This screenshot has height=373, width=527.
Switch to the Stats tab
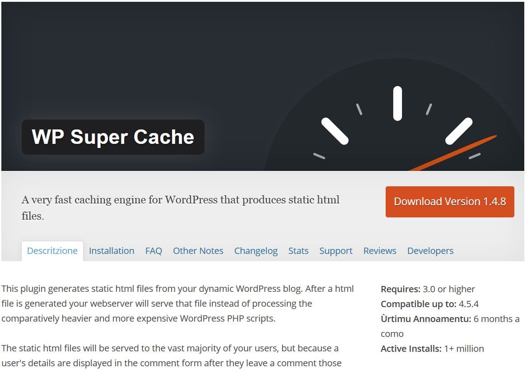click(298, 250)
